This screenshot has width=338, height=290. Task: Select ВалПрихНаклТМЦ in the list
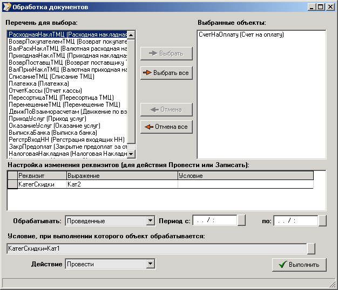[67, 70]
